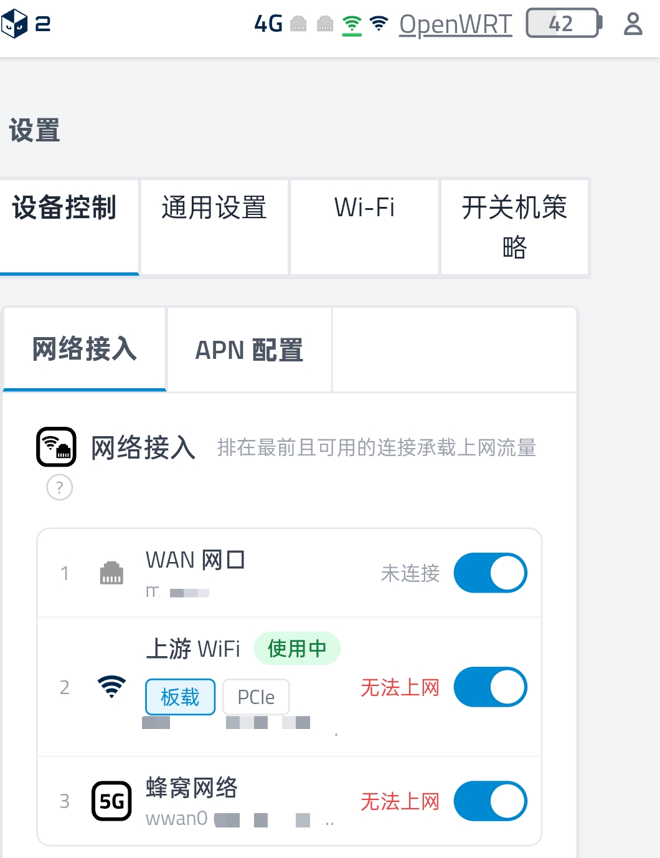Open the question mark help icon
The height and width of the screenshot is (858, 660).
(60, 487)
